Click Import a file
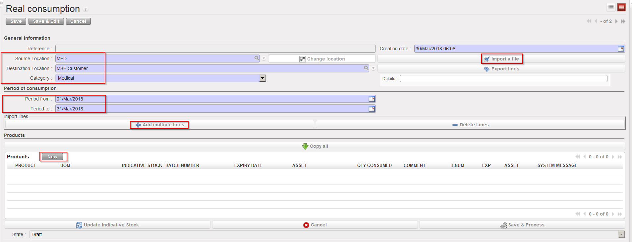Image resolution: width=632 pixels, height=242 pixels. click(x=501, y=59)
